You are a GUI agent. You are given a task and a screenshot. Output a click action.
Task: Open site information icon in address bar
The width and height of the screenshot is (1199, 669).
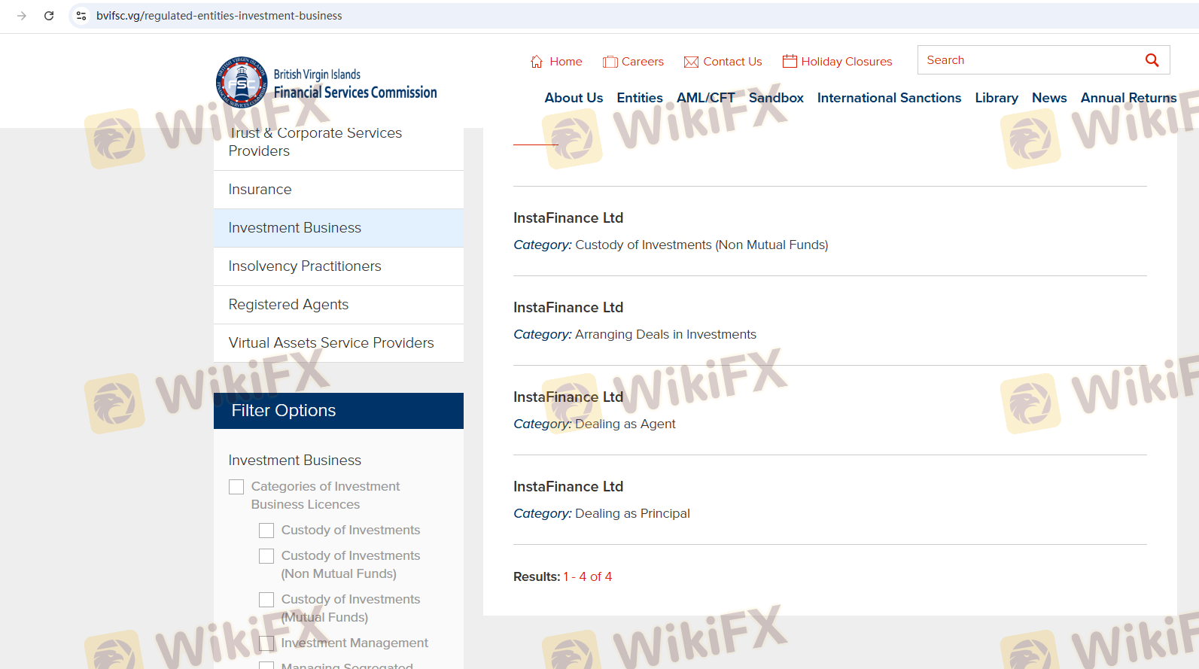(x=81, y=16)
